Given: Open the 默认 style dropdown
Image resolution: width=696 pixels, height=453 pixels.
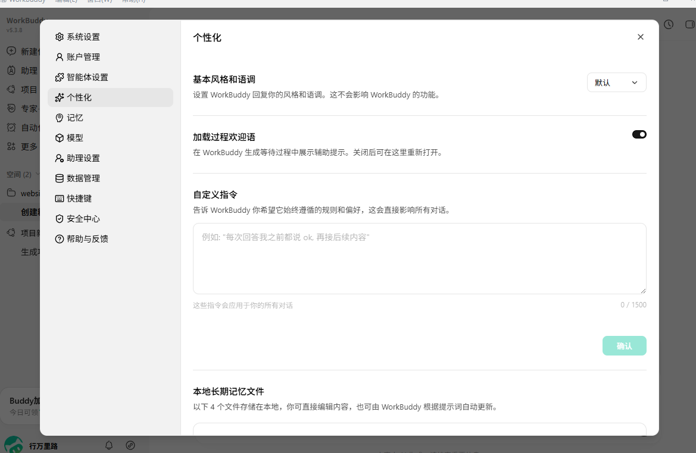Looking at the screenshot, I should pos(617,83).
